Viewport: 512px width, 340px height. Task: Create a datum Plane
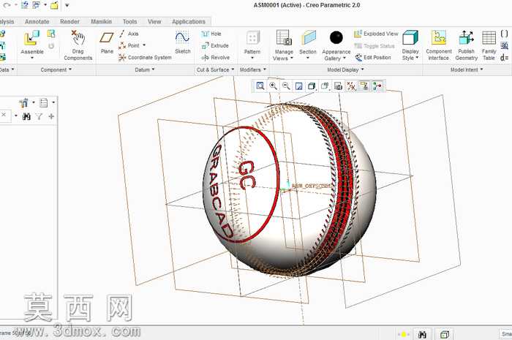[x=107, y=42]
